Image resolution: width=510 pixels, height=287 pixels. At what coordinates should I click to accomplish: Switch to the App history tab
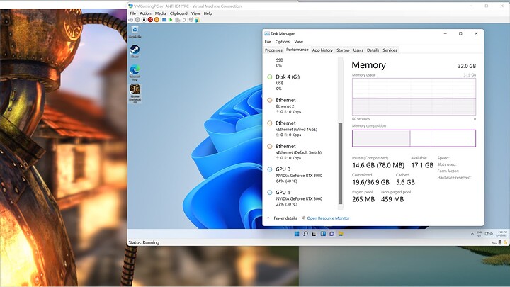[322, 50]
